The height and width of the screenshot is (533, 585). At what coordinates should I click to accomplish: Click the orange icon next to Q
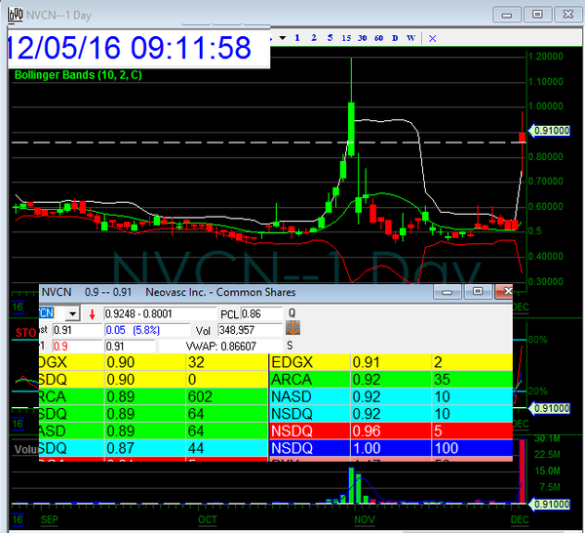pyautogui.click(x=292, y=329)
